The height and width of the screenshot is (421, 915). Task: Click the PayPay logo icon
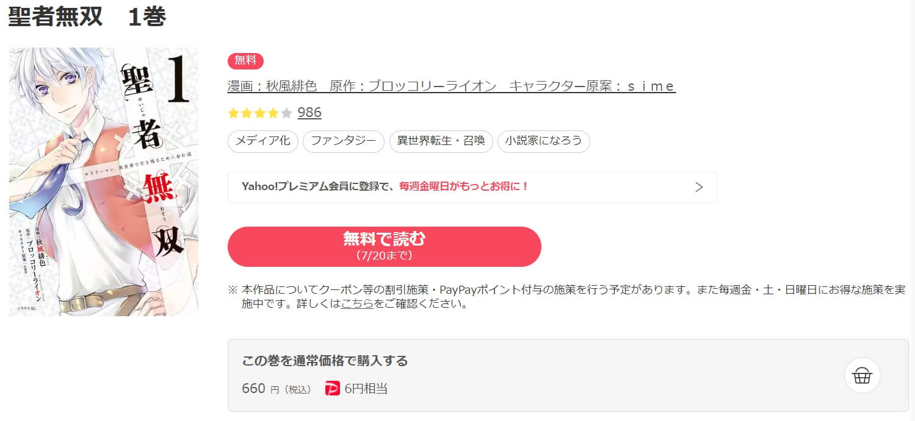point(332,389)
